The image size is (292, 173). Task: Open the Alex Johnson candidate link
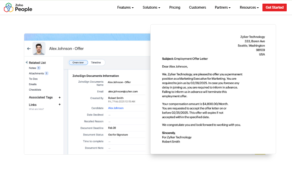[x=116, y=108]
